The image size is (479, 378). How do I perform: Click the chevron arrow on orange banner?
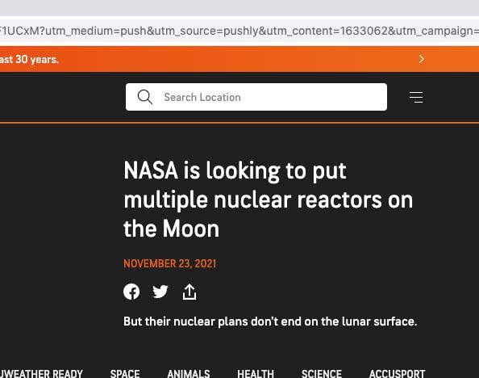[x=422, y=59]
